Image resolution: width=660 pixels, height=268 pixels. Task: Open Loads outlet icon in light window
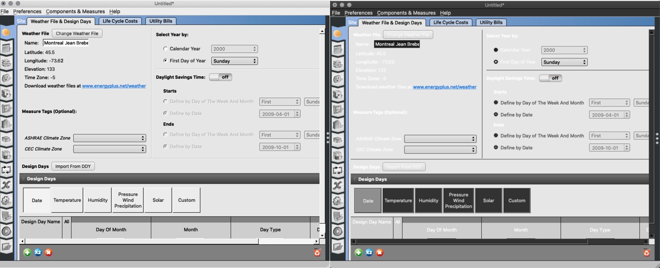pyautogui.click(x=6, y=78)
